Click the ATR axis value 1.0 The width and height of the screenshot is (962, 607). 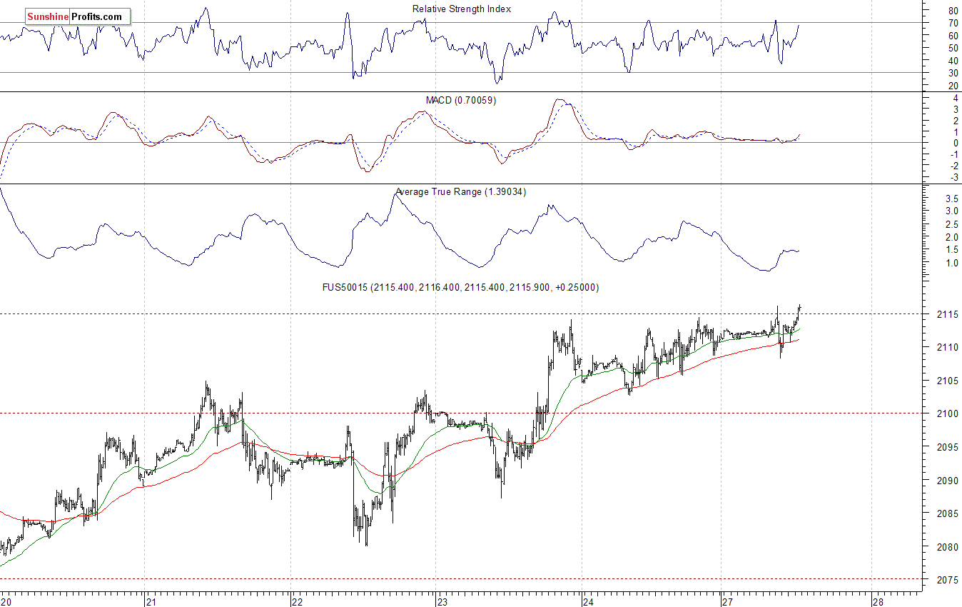952,264
